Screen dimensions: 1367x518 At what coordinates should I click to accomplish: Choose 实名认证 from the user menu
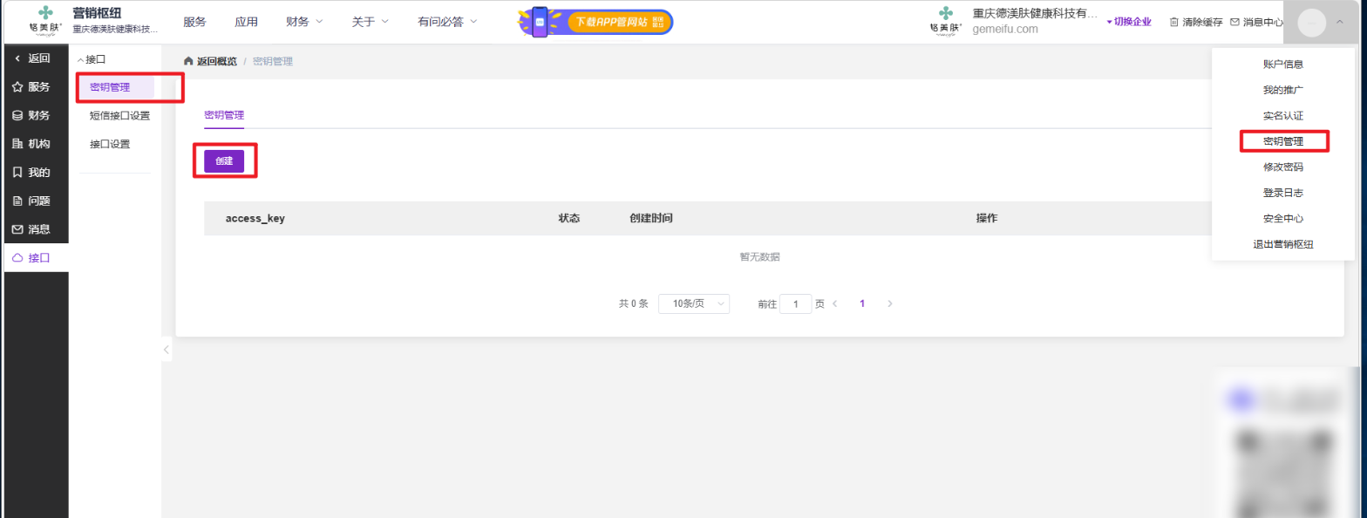pos(1282,115)
